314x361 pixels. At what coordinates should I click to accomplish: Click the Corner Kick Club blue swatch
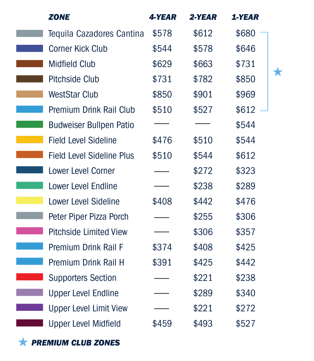click(x=30, y=48)
